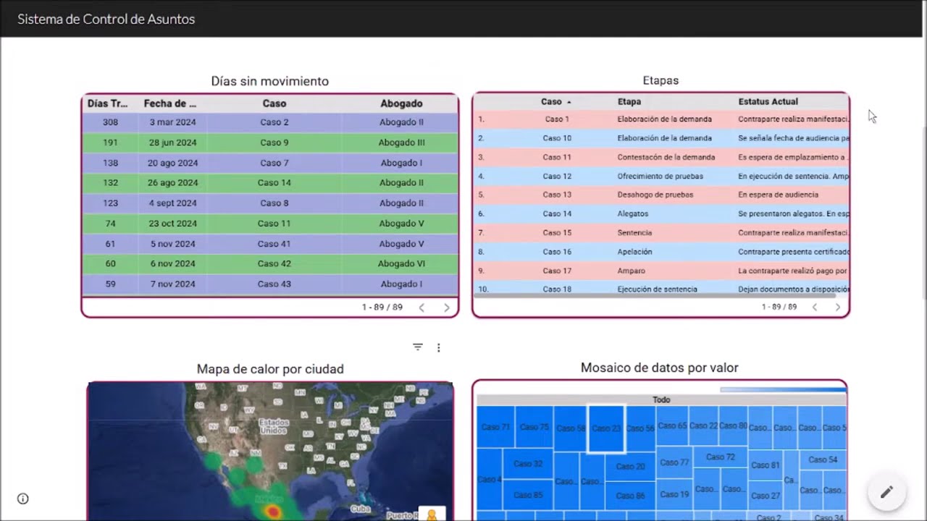Select the Sentencia stage cell
Screen dimensions: 927x521
634,233
